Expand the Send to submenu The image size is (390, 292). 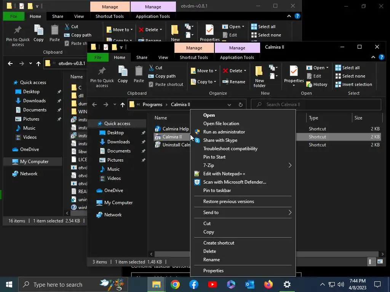point(243,213)
